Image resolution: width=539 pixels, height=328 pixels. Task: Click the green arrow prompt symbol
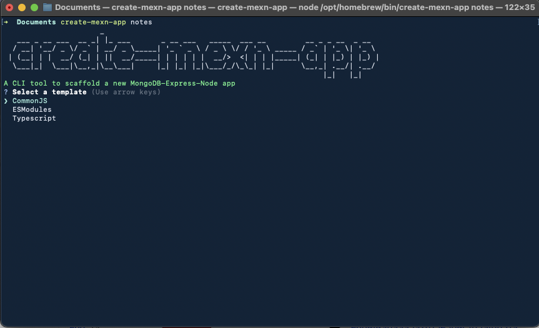pyautogui.click(x=6, y=22)
